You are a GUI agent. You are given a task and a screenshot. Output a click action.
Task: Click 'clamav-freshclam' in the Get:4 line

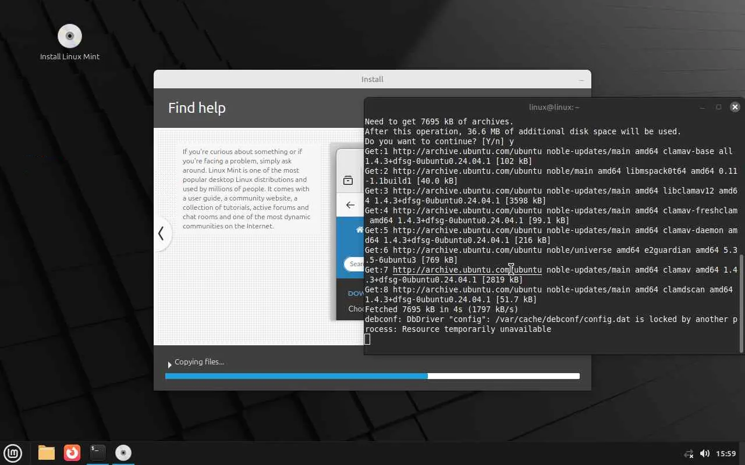click(700, 210)
